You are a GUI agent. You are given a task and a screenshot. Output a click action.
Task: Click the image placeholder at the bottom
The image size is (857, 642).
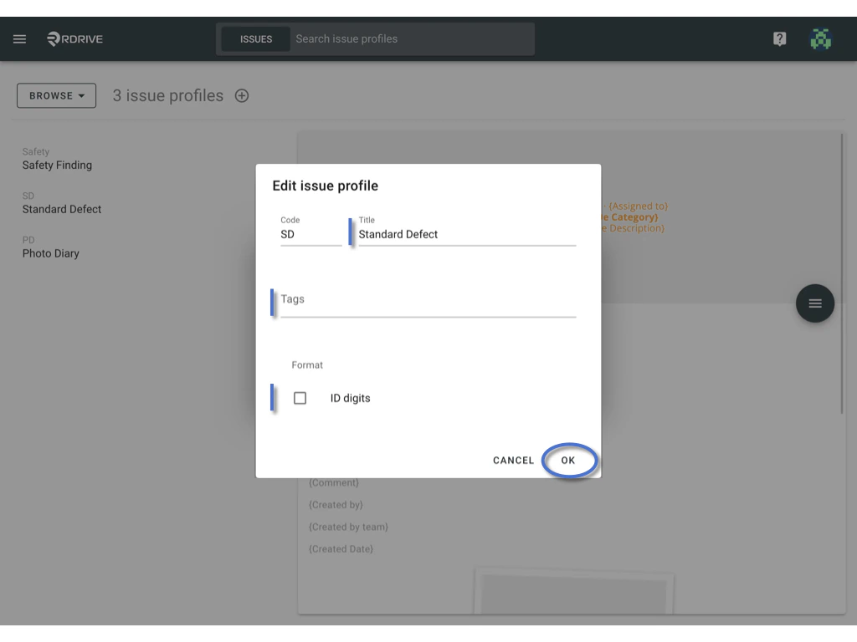(x=574, y=594)
